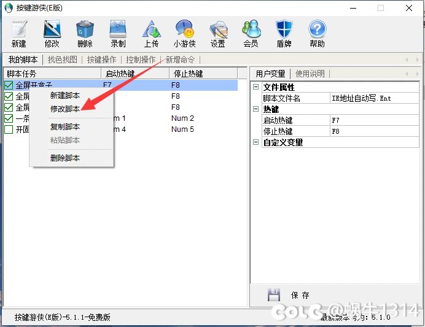Edit the 启动热键 value F7

[374, 120]
